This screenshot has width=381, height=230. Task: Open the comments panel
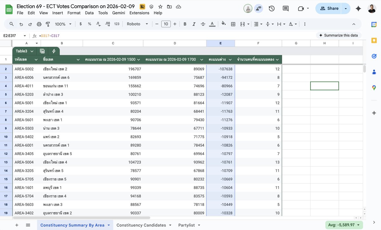(x=285, y=9)
